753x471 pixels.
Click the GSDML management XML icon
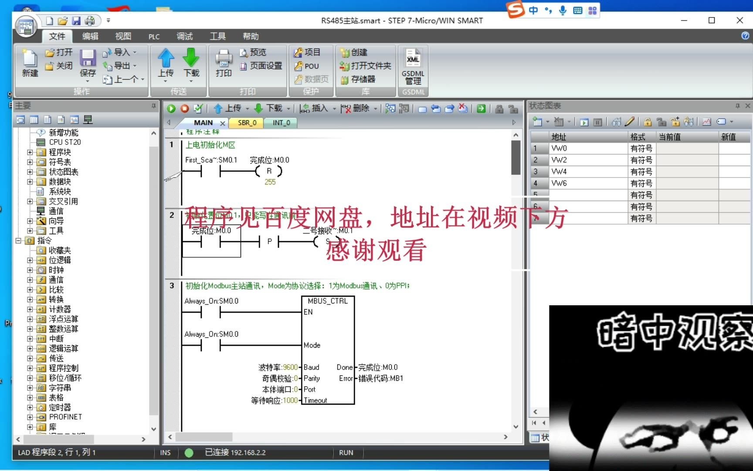413,59
